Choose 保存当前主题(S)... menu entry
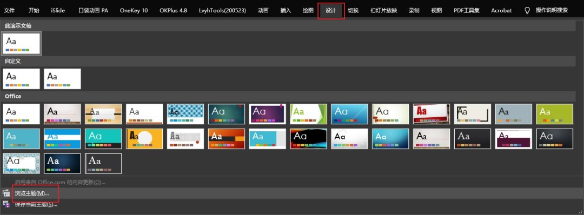Screen dimensions: 584x215 36,204
